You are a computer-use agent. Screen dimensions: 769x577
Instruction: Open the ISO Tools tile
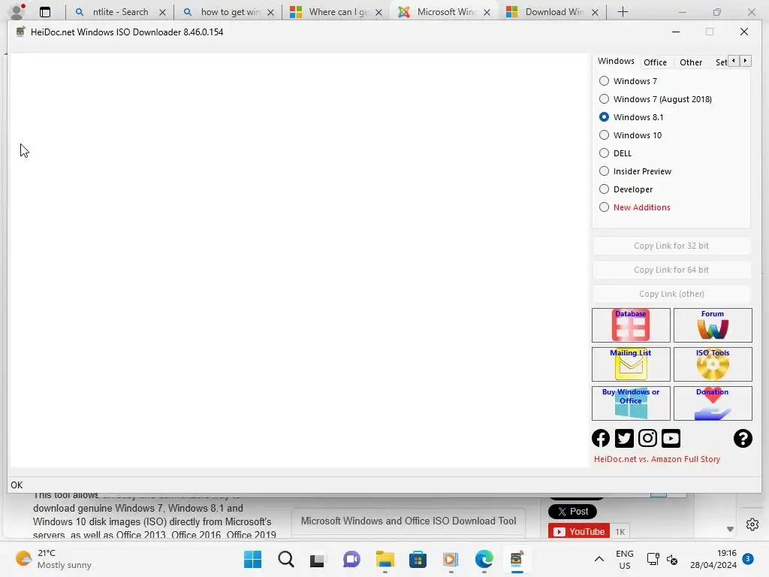(713, 364)
